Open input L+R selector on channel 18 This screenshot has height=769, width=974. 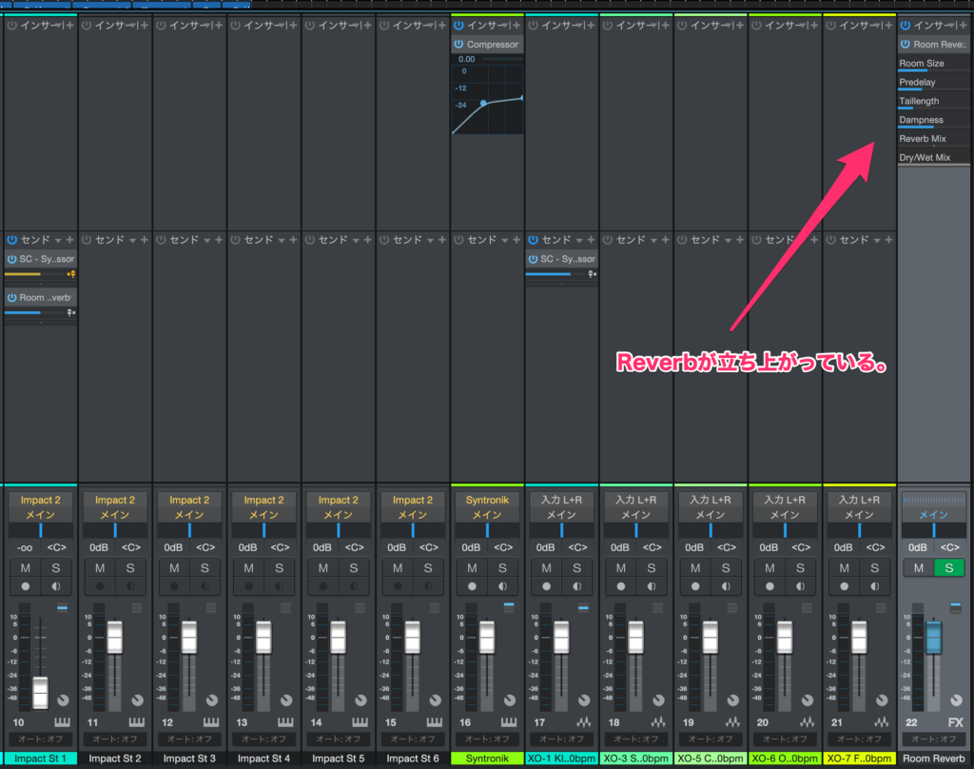coord(635,500)
